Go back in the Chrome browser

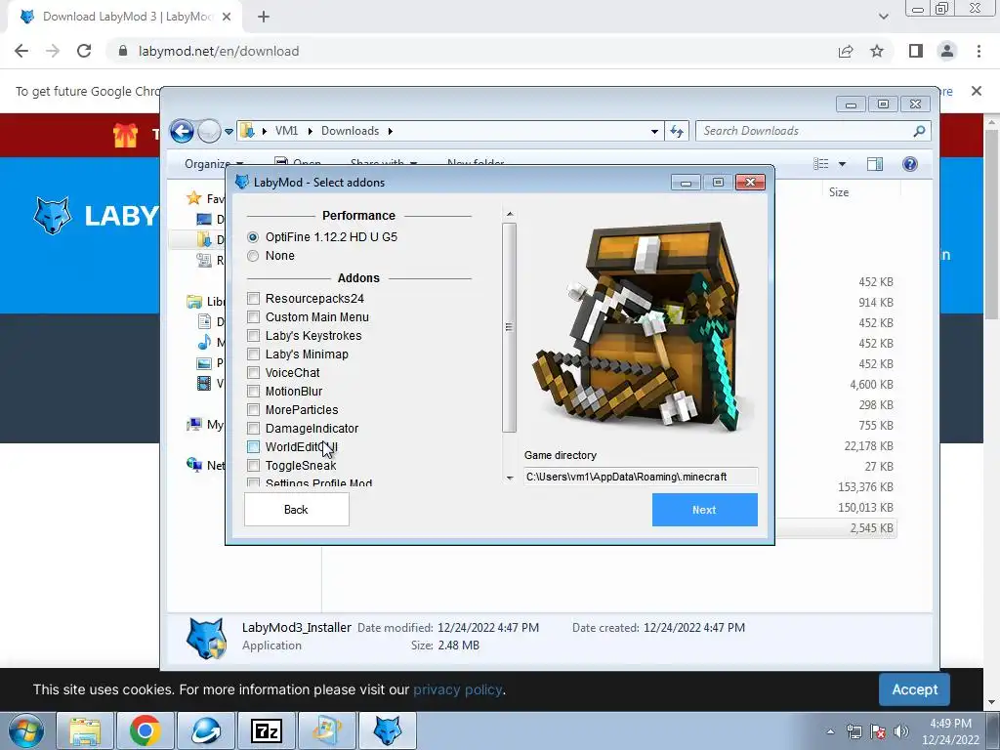tap(21, 51)
